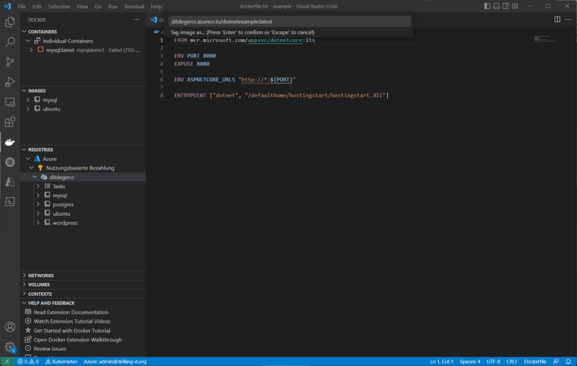Image resolution: width=577 pixels, height=366 pixels.
Task: Open Docker Extension Walkthrough link
Action: [x=78, y=340]
